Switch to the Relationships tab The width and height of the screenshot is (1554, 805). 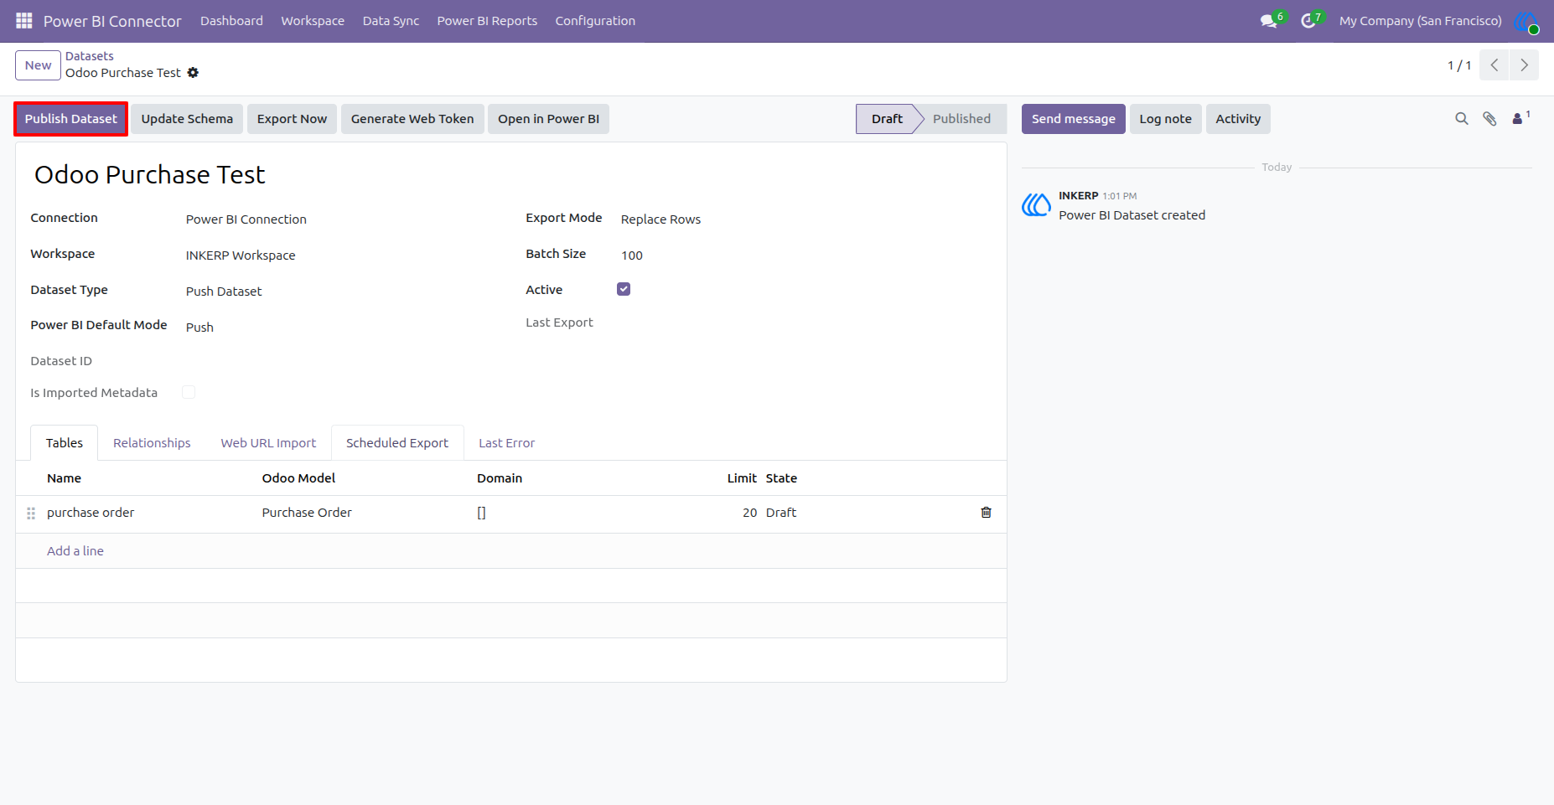coord(152,443)
